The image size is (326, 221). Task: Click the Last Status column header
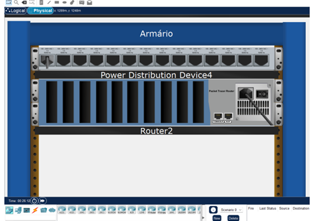267,209
